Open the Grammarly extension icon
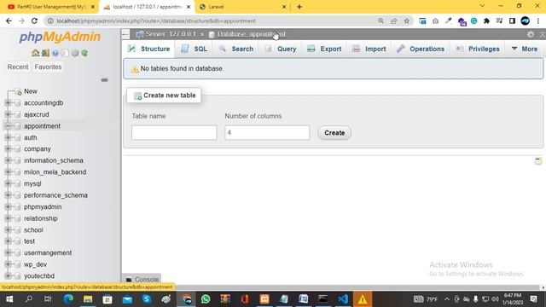 pyautogui.click(x=474, y=20)
